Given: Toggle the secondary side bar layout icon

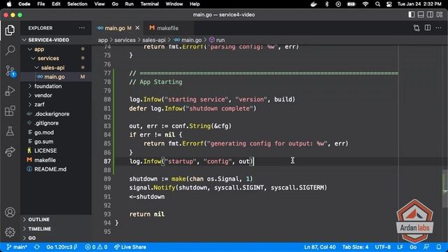Looking at the screenshot, I should [x=430, y=15].
